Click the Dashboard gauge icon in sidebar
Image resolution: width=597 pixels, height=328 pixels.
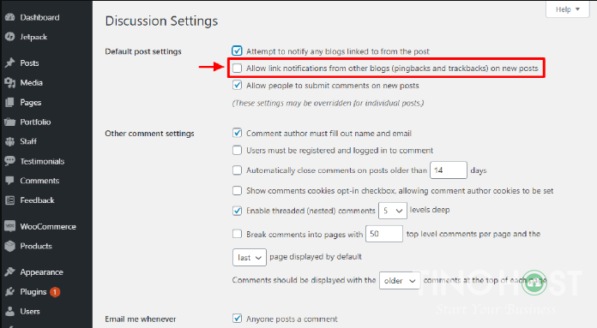click(10, 17)
